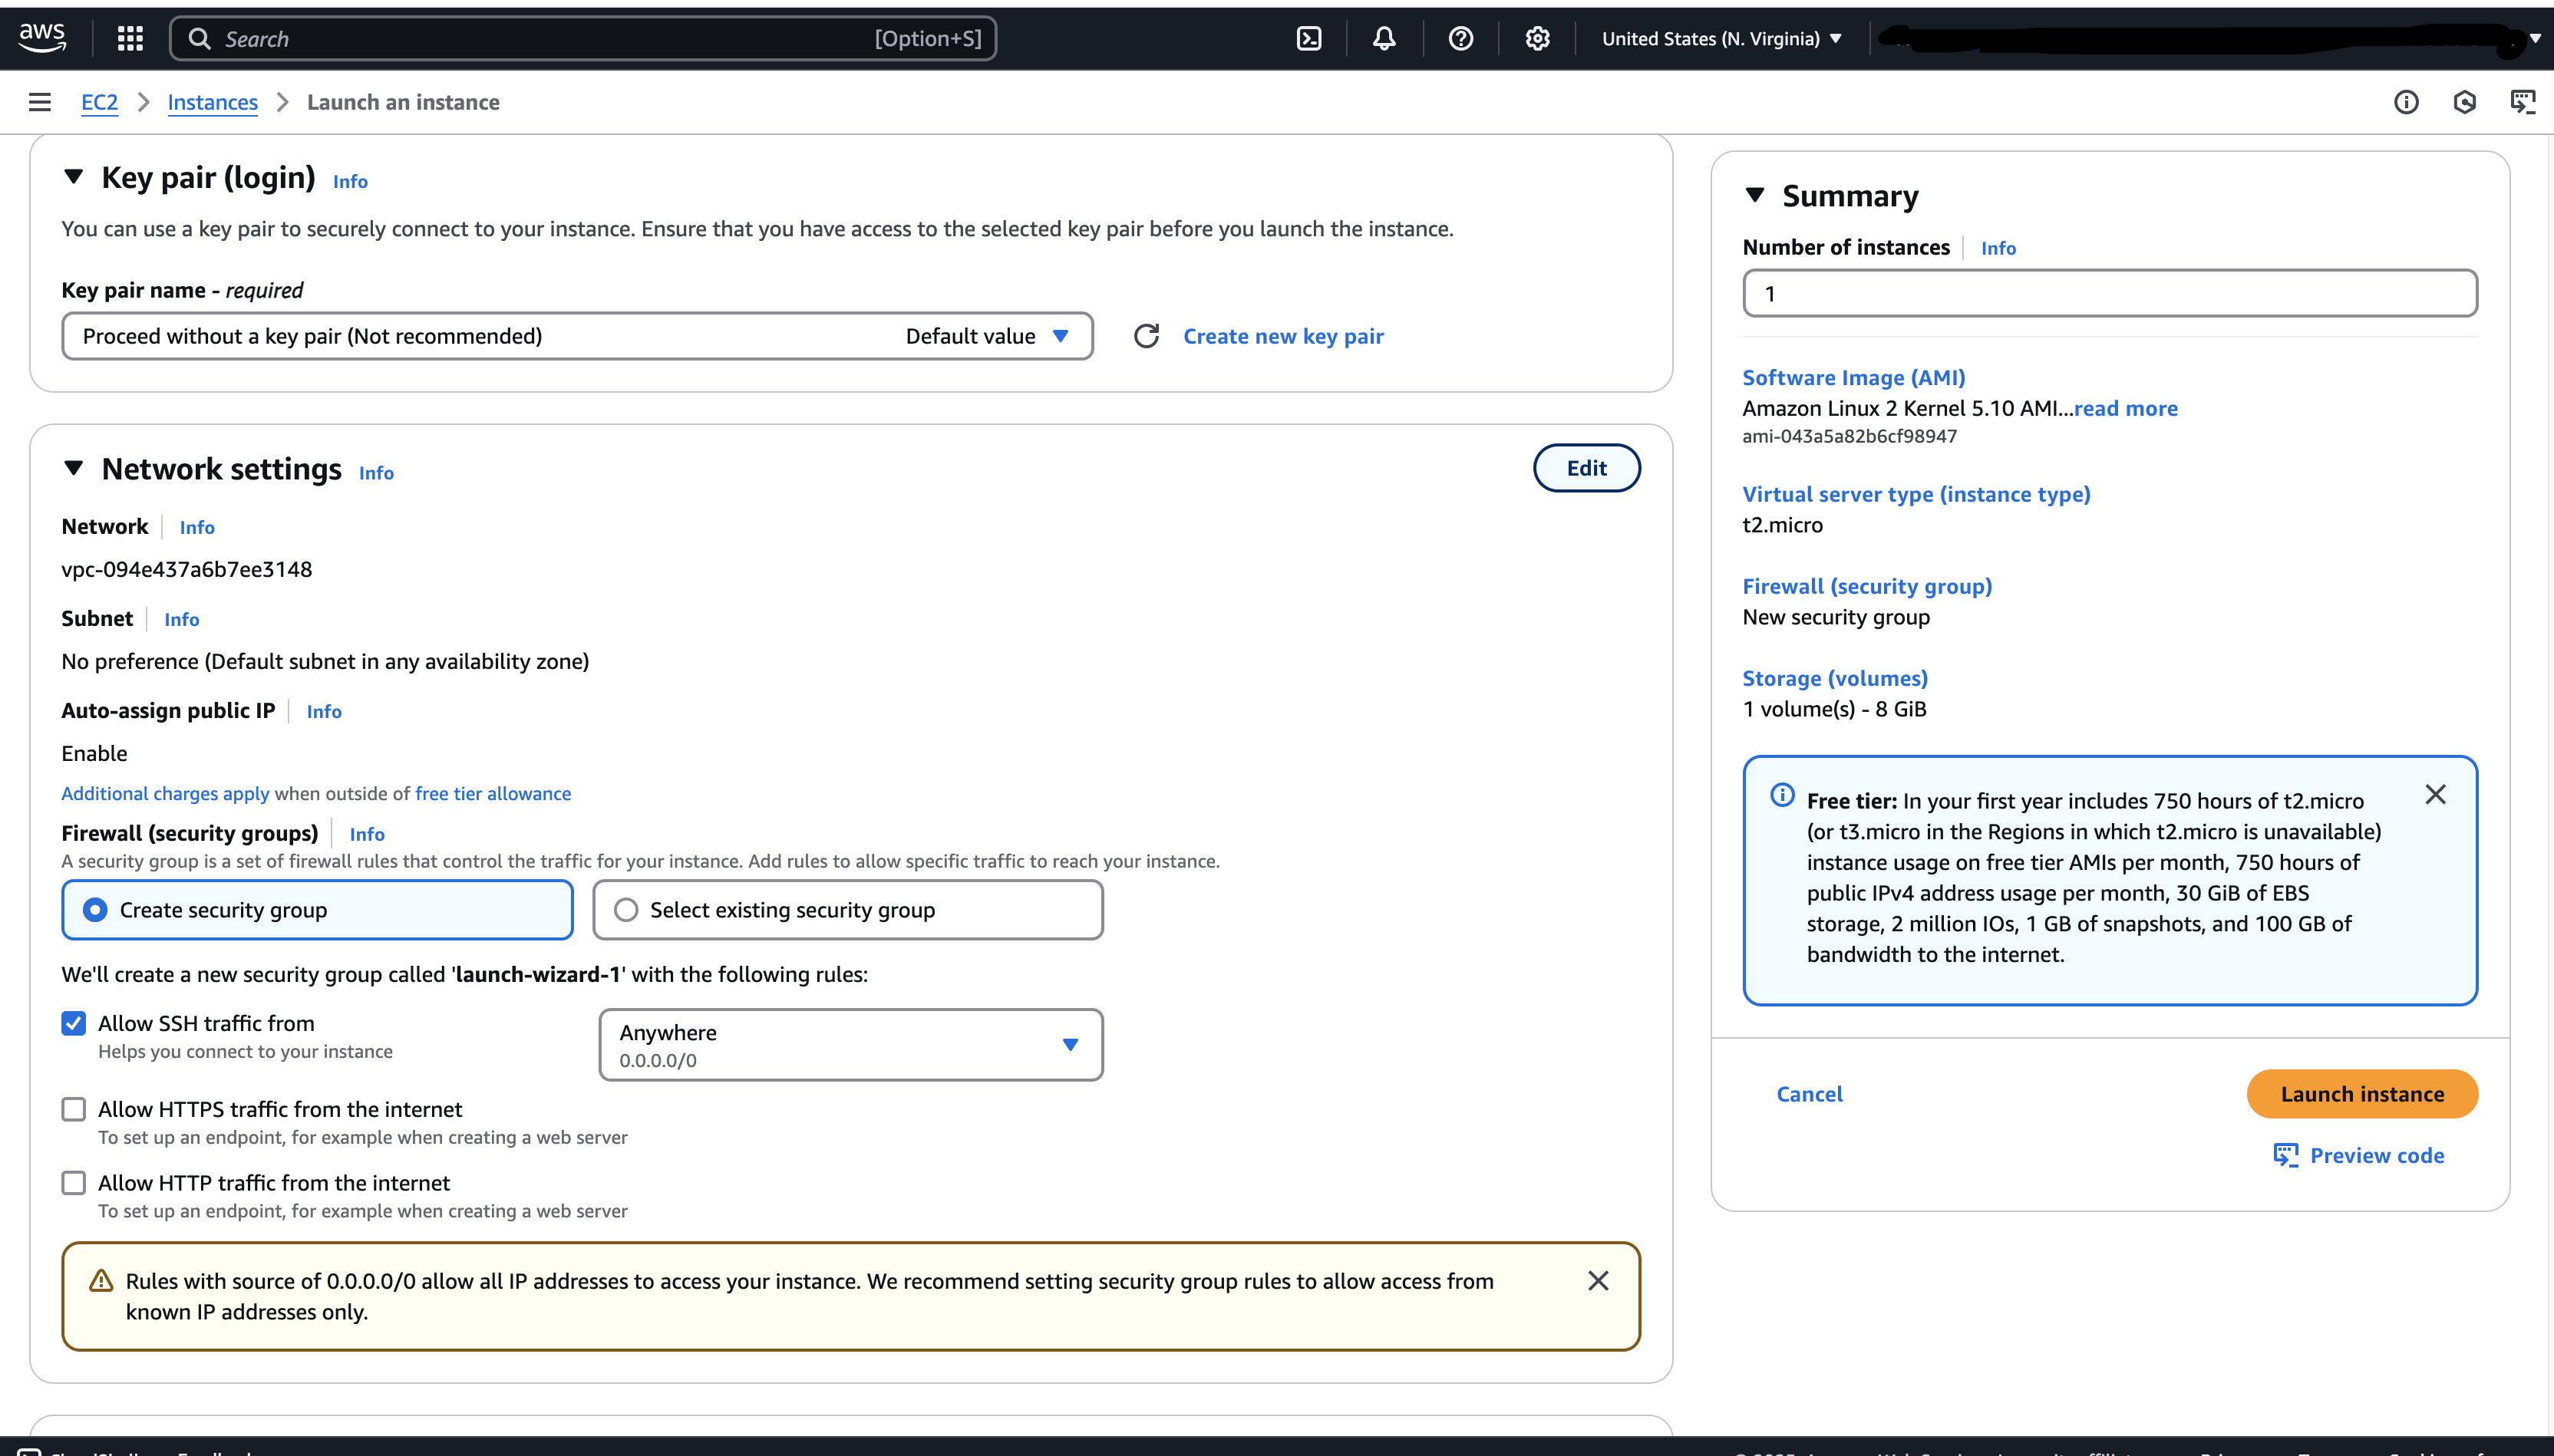The image size is (2554, 1456).
Task: Cancel the instance launch
Action: 1809,1094
